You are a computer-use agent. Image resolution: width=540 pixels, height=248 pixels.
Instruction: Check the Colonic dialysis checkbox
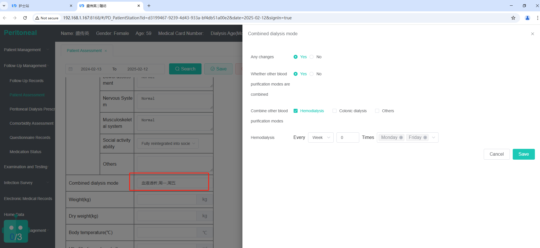point(335,111)
